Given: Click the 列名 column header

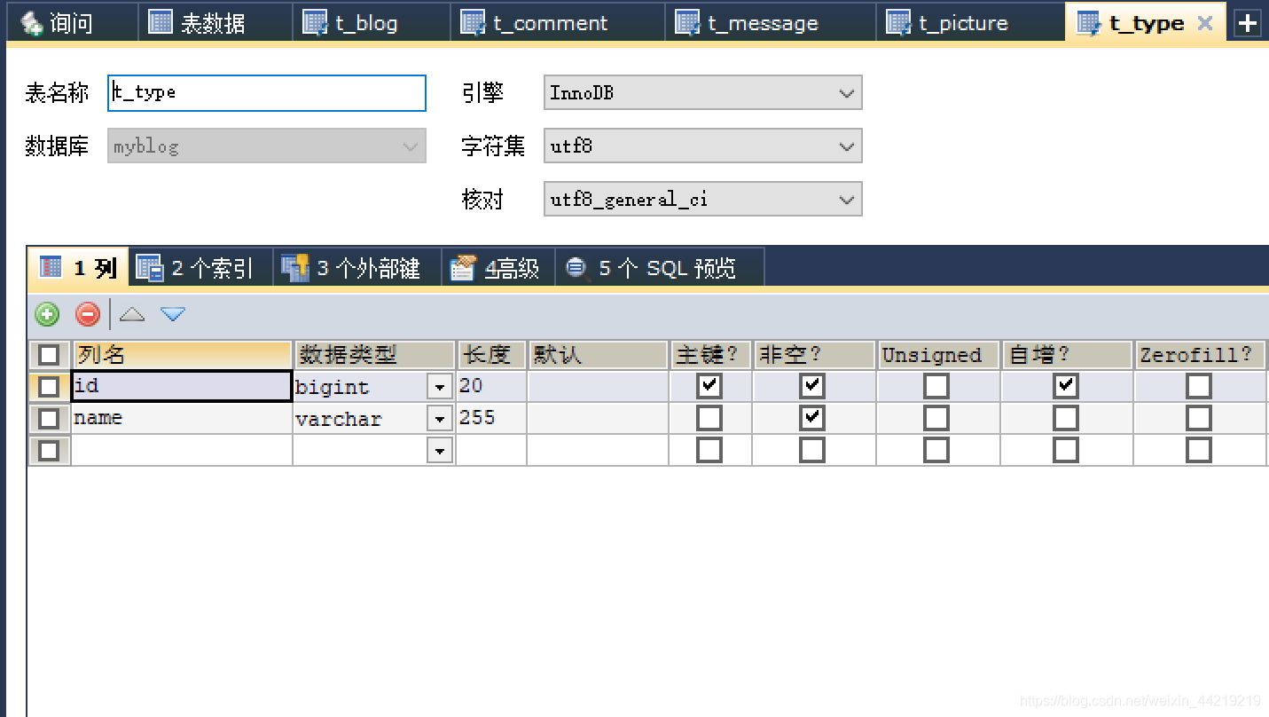Looking at the screenshot, I should pos(182,355).
